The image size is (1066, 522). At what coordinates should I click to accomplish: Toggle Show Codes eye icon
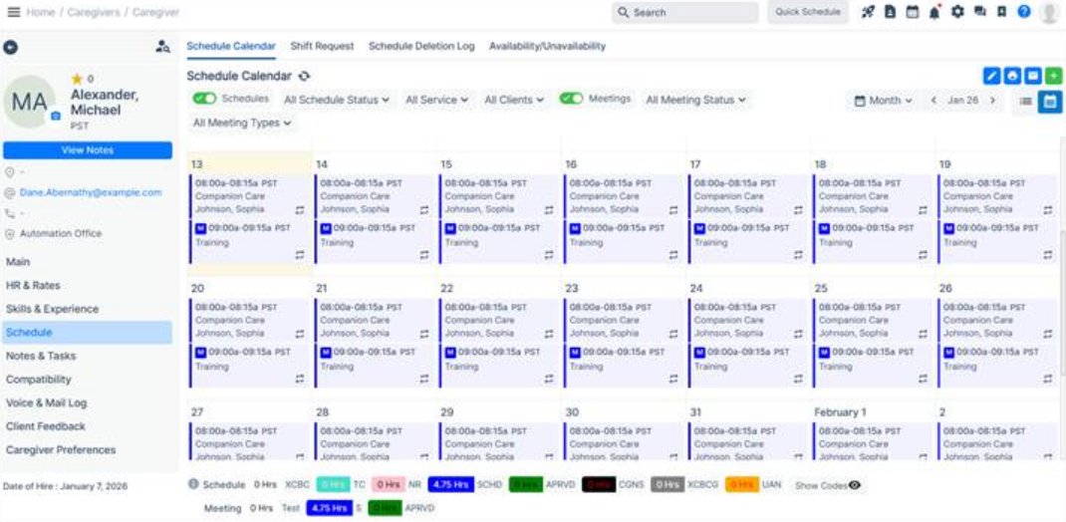coord(855,485)
